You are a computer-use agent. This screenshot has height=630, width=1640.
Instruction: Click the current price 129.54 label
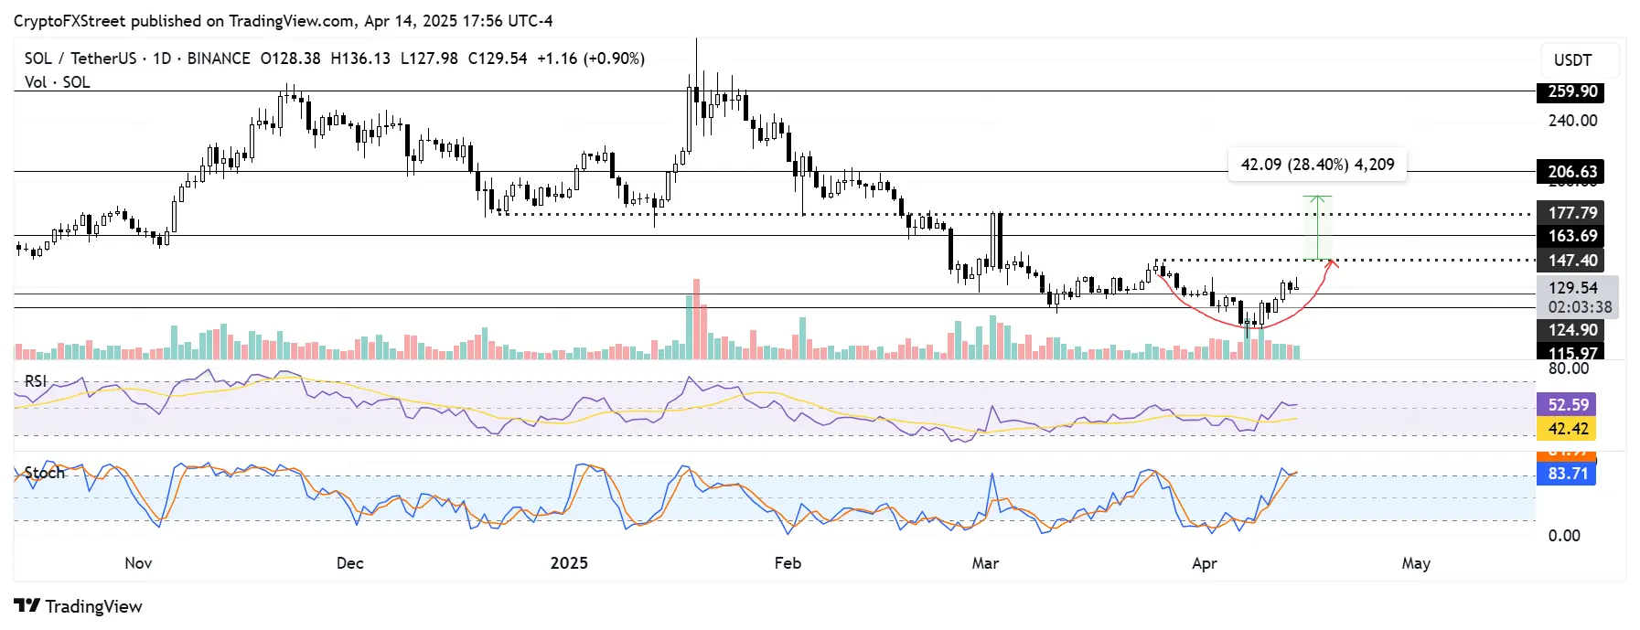coord(1571,288)
